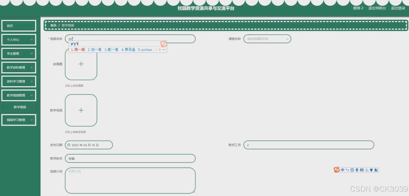The width and height of the screenshot is (409, 196).
Task: Expand more candidates with the down chevron
Action: (164, 50)
